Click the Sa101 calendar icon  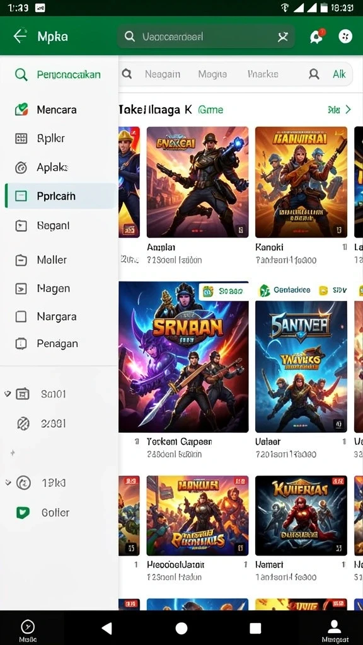[23, 394]
